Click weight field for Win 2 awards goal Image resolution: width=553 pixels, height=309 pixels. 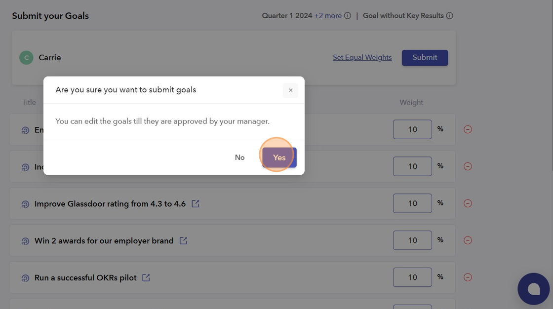tap(412, 240)
